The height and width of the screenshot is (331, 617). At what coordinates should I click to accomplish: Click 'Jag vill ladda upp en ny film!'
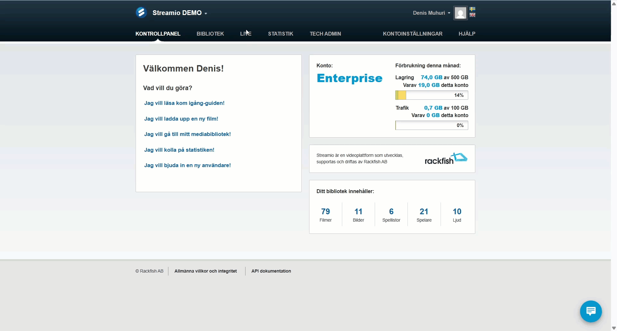(x=181, y=119)
